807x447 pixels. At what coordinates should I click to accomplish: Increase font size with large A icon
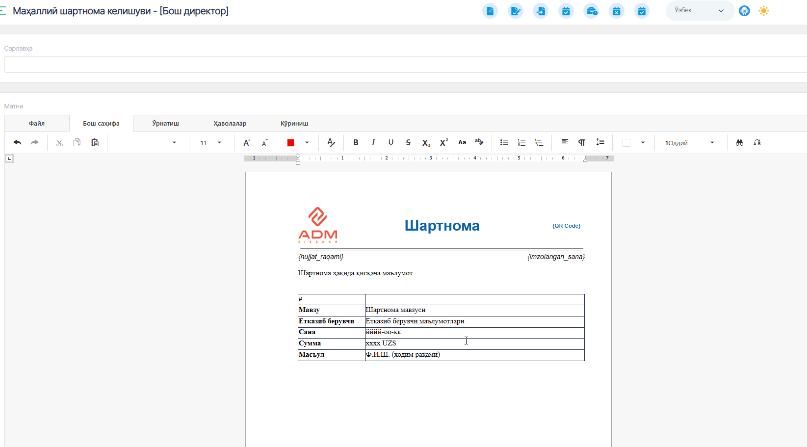[247, 143]
